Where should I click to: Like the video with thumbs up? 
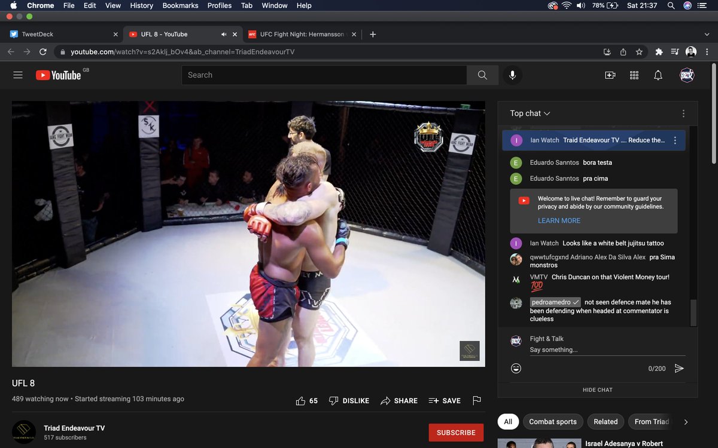pos(307,401)
